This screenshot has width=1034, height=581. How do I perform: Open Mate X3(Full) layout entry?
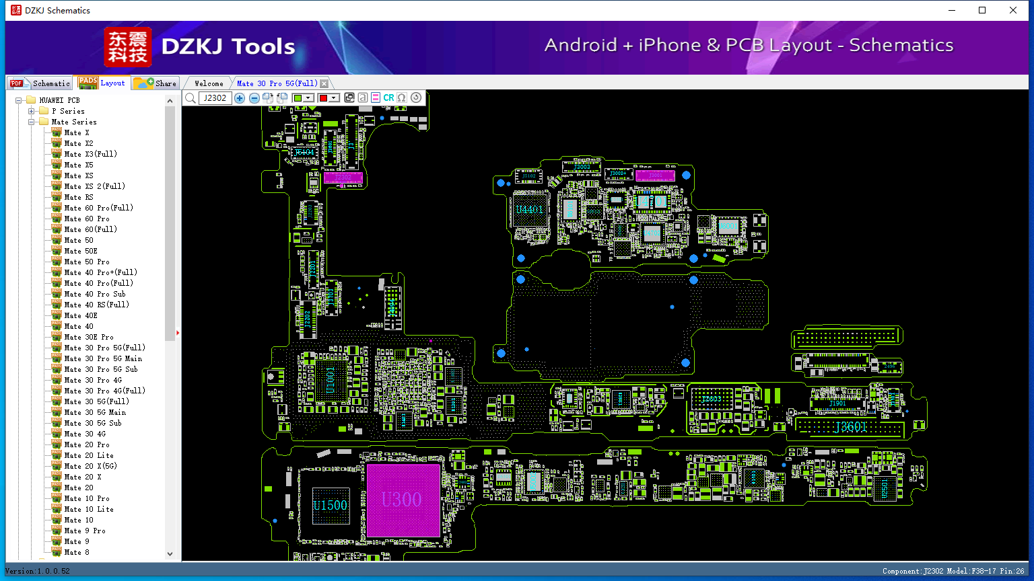[91, 154]
